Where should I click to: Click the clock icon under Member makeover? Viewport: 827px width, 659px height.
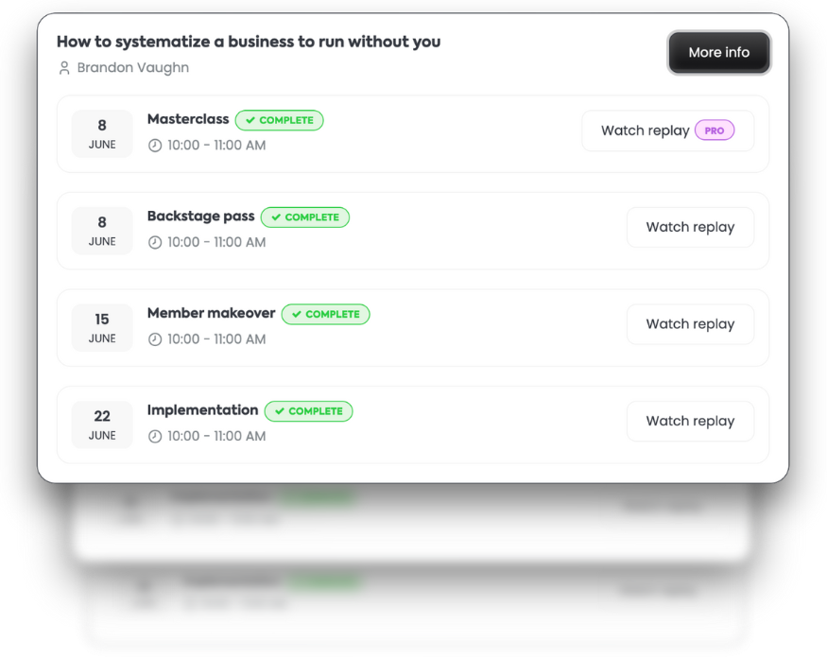[155, 339]
